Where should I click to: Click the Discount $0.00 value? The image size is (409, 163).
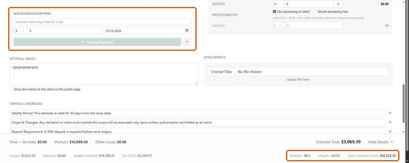point(62,156)
